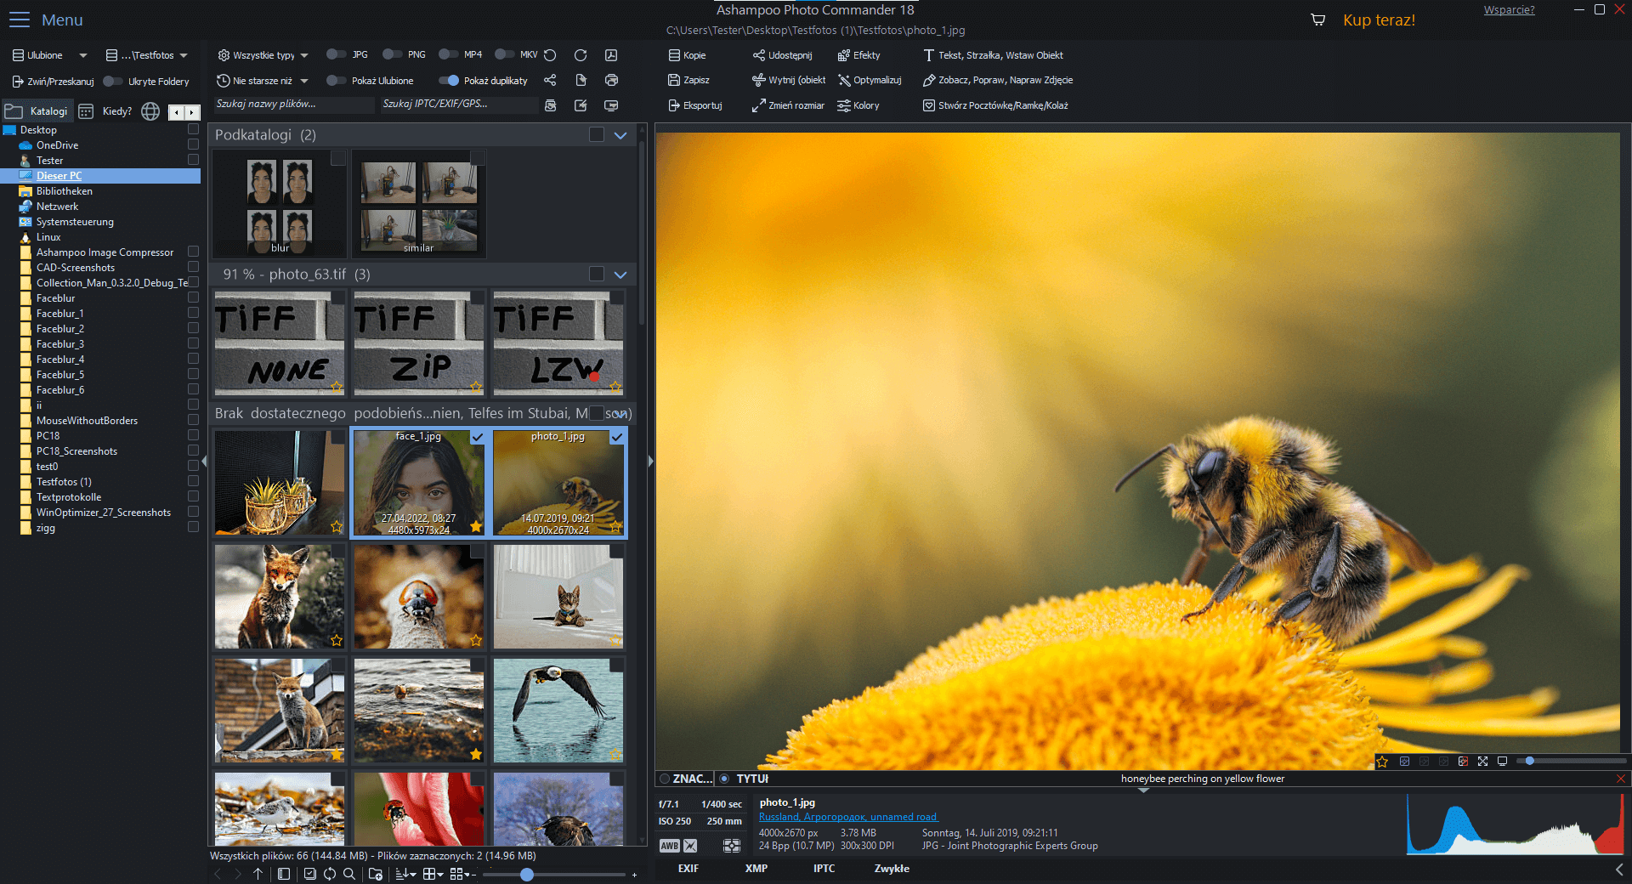Viewport: 1632px width, 884px height.
Task: Click the Kup teraz! link
Action: point(1378,20)
